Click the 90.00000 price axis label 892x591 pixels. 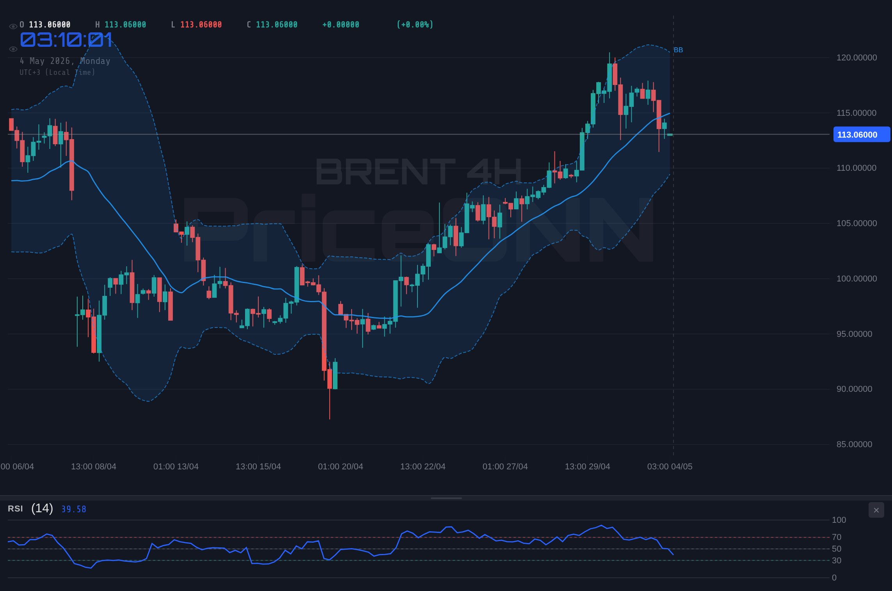pos(854,389)
